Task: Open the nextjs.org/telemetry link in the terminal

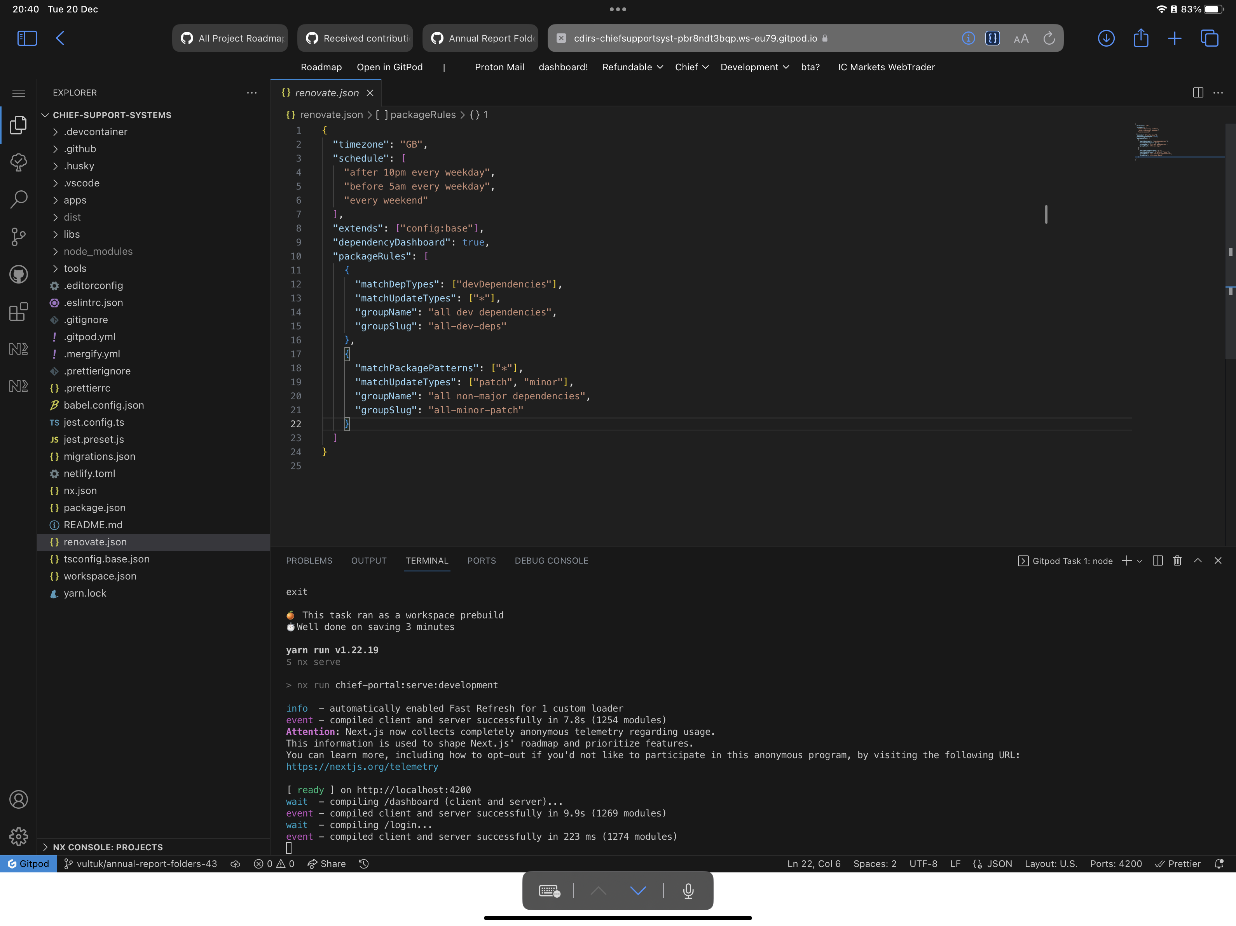Action: (362, 767)
